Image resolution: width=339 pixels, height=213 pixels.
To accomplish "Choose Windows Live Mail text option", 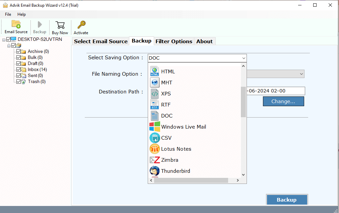I will (x=184, y=127).
